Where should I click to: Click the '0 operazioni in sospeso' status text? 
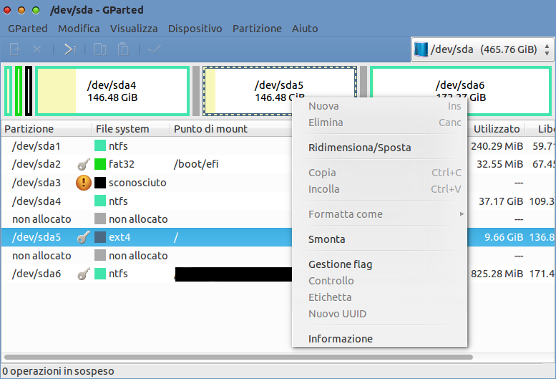[x=58, y=371]
